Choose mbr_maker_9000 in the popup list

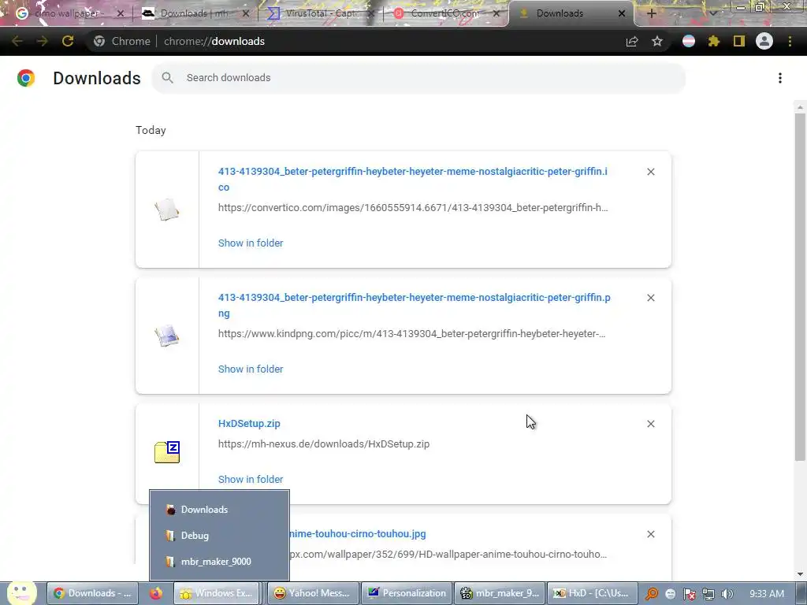coord(219,562)
